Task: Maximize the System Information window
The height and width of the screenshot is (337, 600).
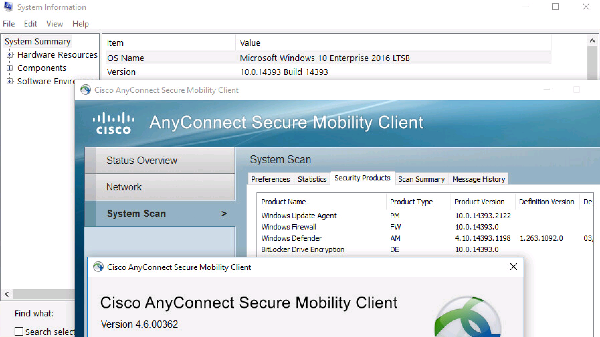Action: point(555,7)
